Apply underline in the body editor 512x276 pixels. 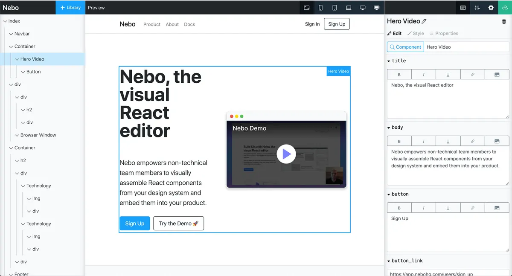pyautogui.click(x=448, y=141)
